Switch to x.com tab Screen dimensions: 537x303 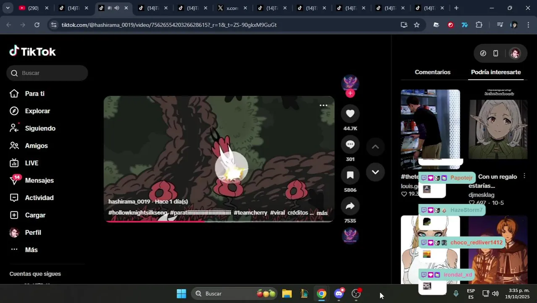coord(232,8)
